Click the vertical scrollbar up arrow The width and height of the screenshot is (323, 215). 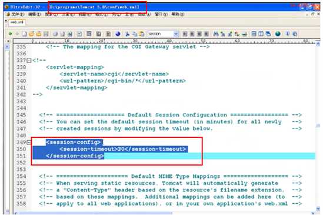[318, 44]
